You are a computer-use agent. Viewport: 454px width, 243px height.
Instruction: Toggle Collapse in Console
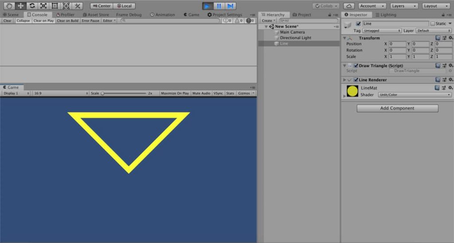point(23,20)
